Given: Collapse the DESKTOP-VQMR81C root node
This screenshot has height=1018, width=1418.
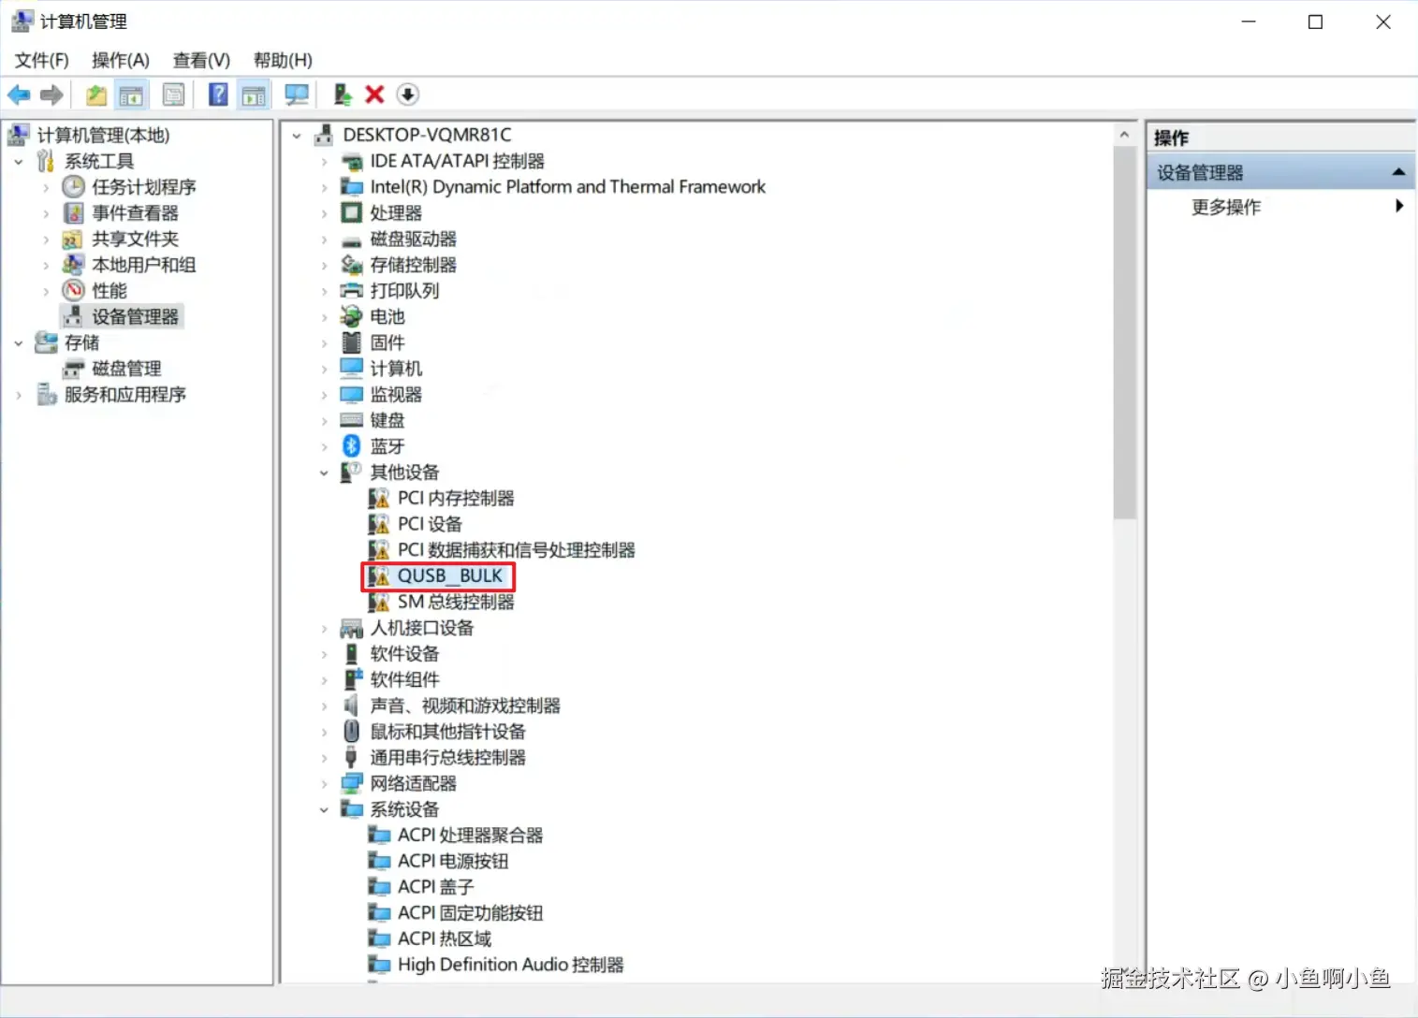Looking at the screenshot, I should click(x=297, y=136).
